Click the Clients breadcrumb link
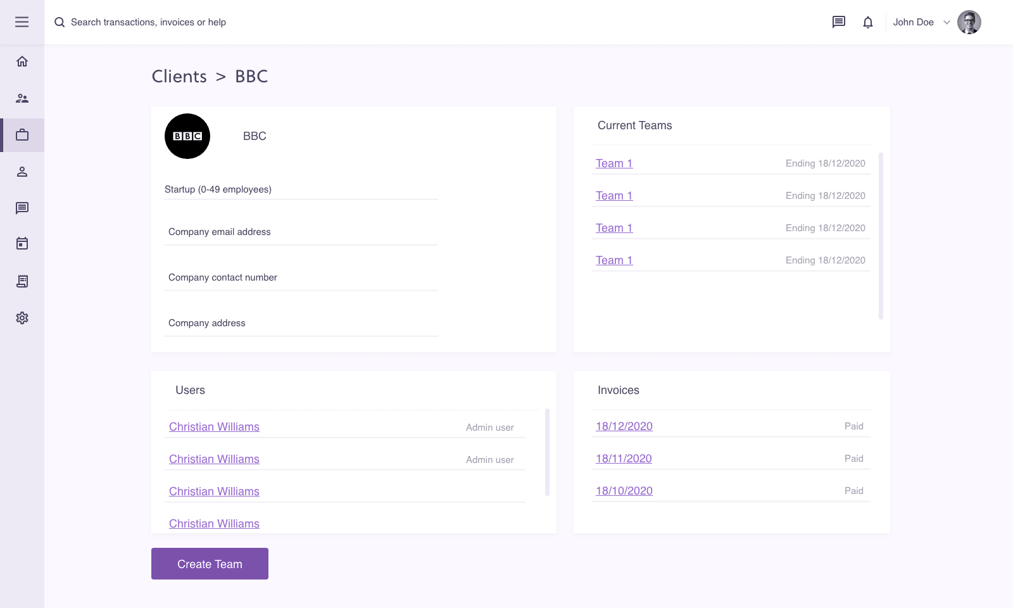Viewport: 1013px width, 608px height. [179, 77]
